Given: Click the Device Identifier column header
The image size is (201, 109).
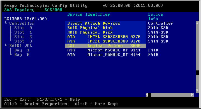Looking at the screenshot, I should coord(89,15).
